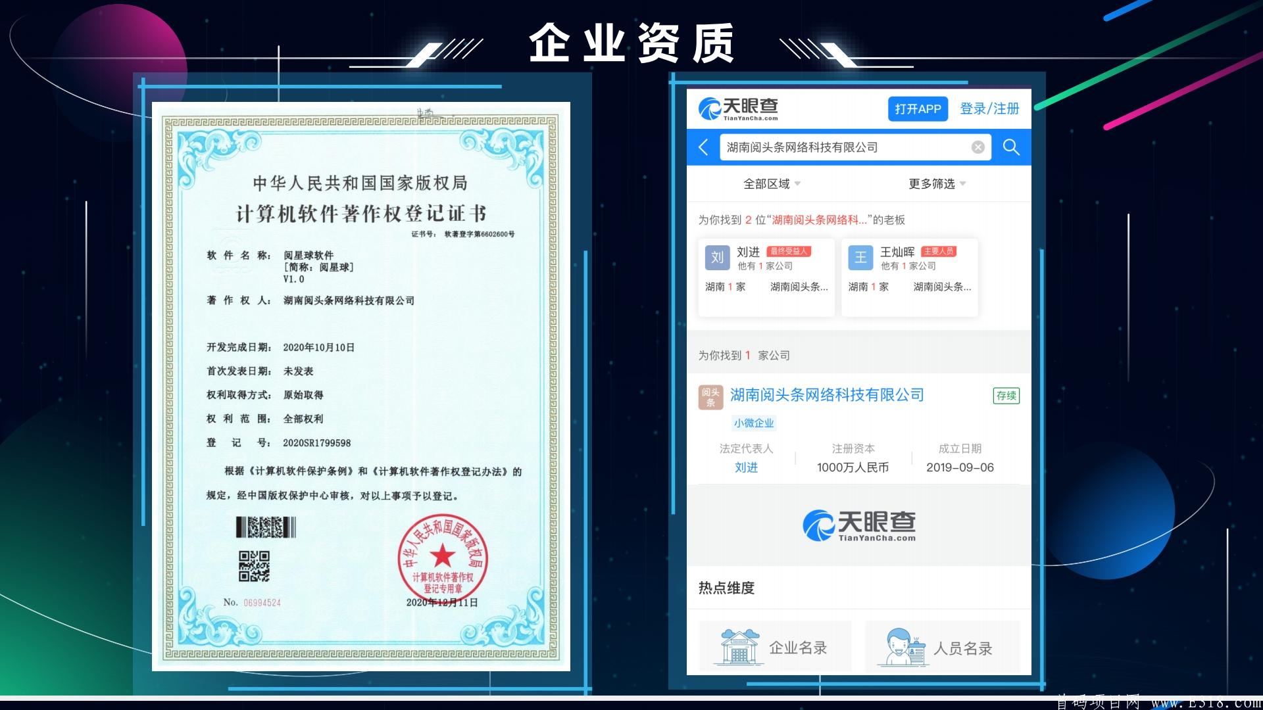Viewport: 1263px width, 710px height.
Task: Click the software name 阅星球软件
Action: pyautogui.click(x=309, y=255)
